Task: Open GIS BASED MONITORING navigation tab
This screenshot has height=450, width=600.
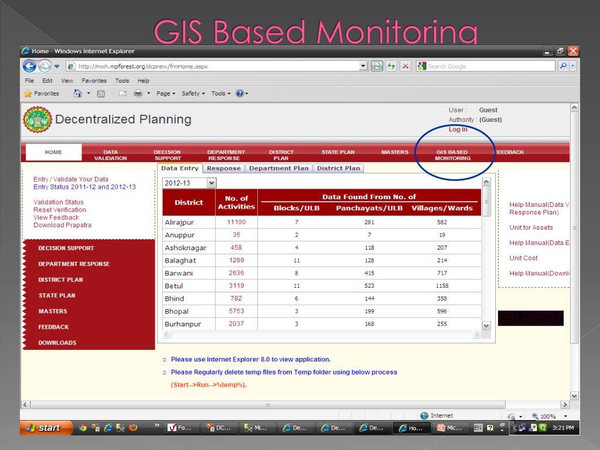Action: tap(452, 155)
